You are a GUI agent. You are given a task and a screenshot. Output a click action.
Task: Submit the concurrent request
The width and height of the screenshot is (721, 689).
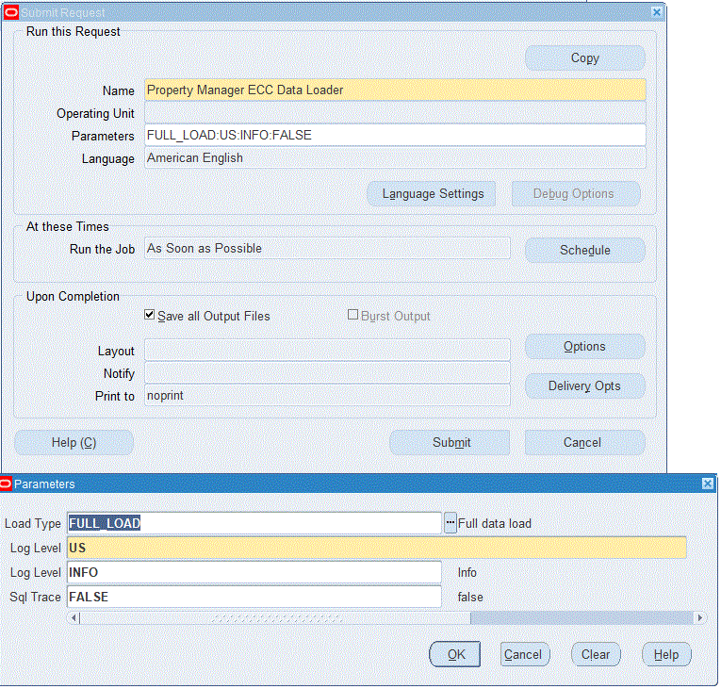click(451, 442)
